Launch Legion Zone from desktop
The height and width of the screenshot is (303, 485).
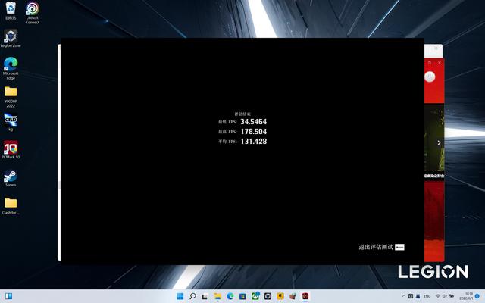(11, 36)
